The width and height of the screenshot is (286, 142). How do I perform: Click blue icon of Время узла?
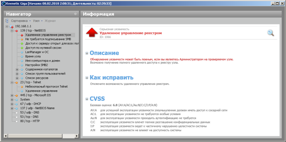coord(22,56)
